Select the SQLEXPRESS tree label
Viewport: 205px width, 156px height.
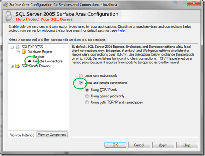pyautogui.click(x=33, y=47)
